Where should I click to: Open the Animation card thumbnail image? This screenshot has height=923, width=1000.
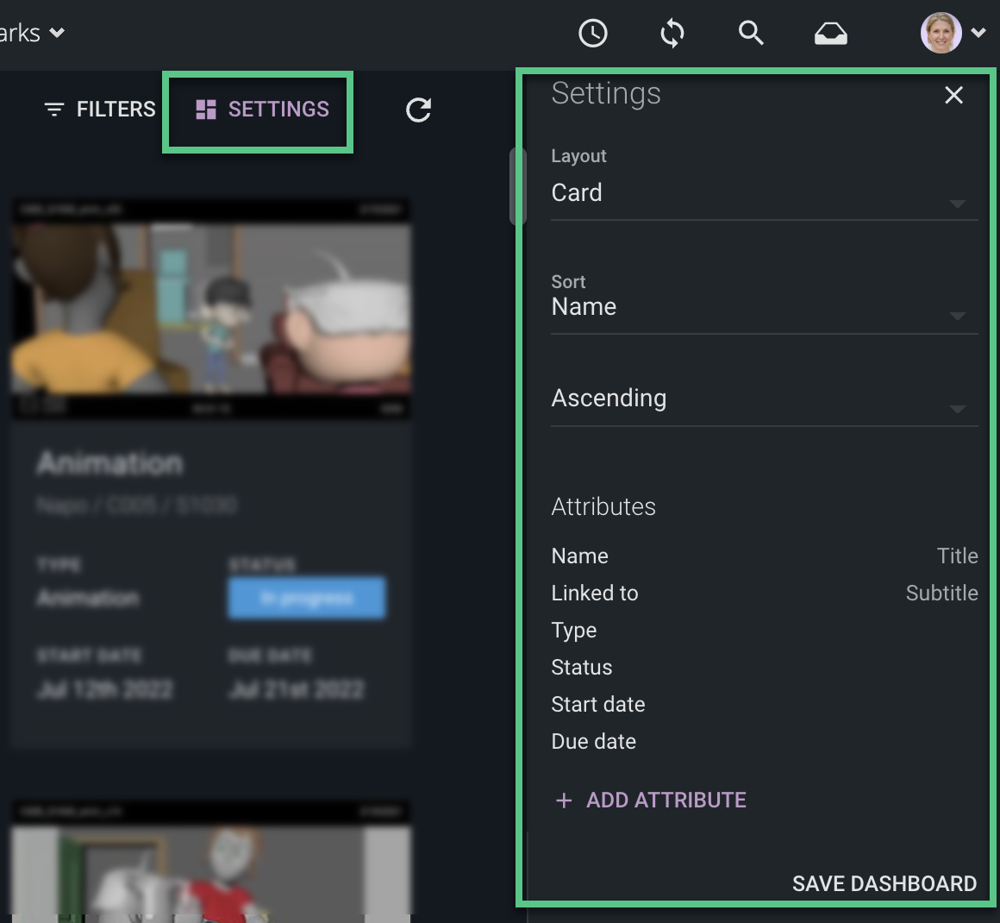click(211, 306)
